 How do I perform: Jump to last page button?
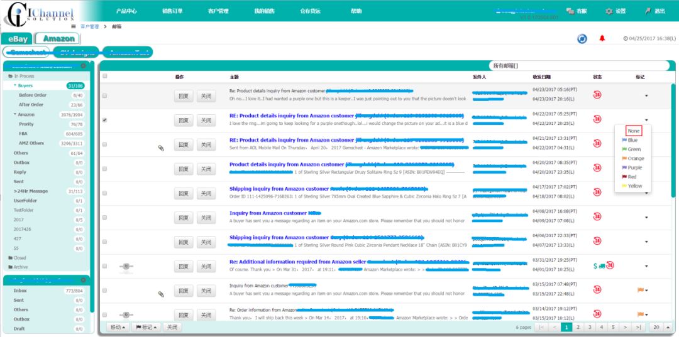639,328
